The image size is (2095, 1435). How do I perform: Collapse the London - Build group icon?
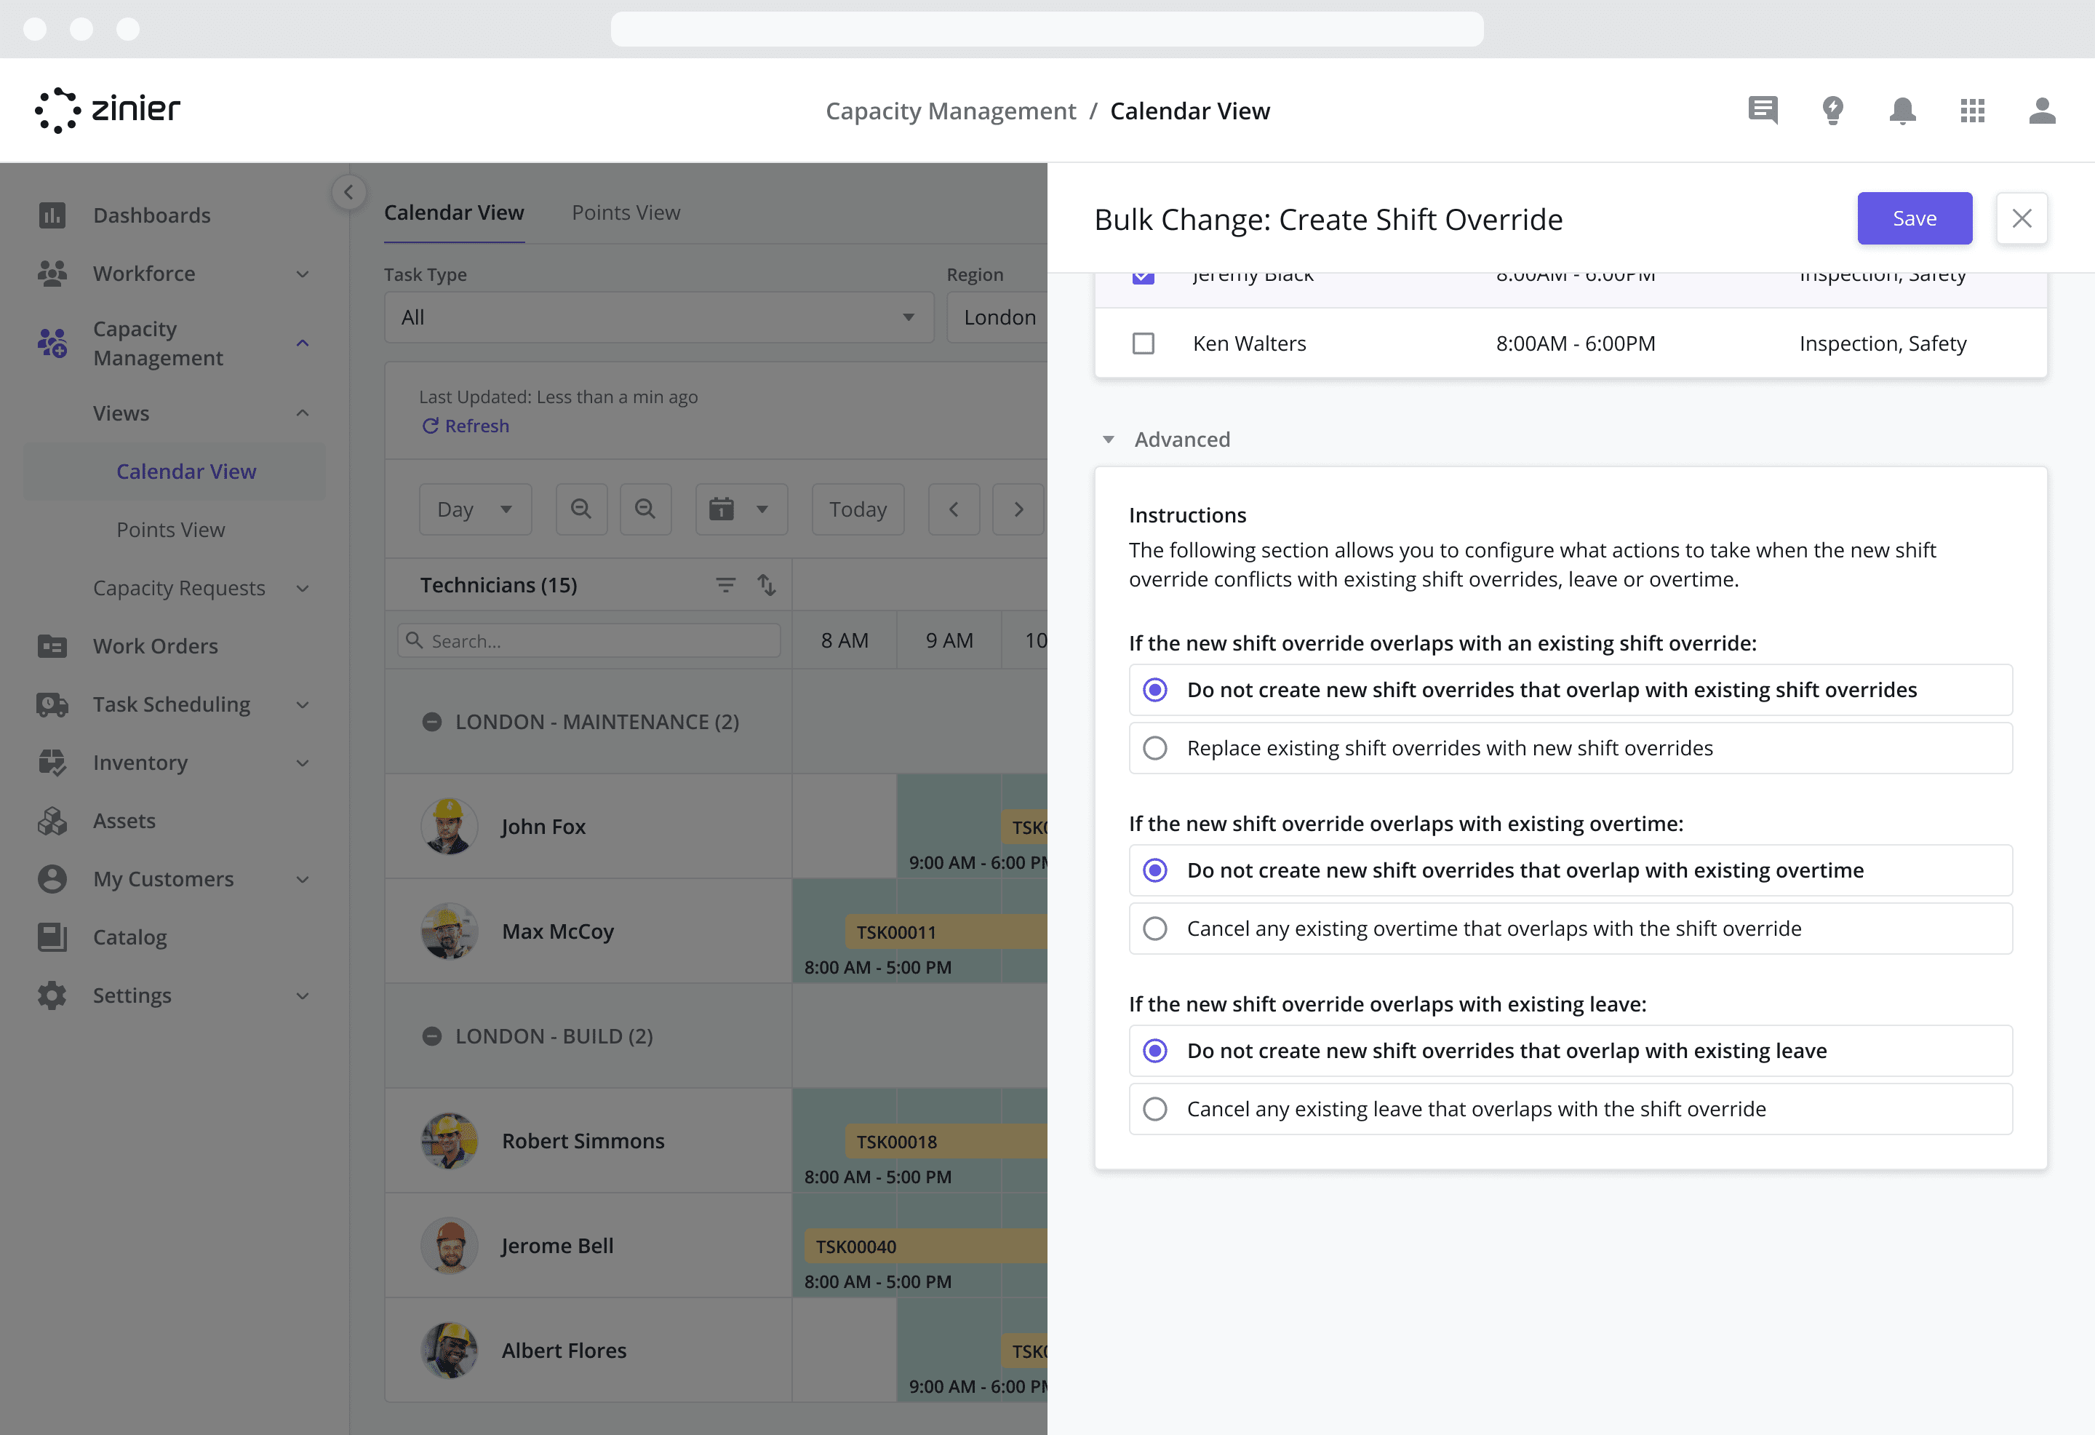tap(432, 1035)
